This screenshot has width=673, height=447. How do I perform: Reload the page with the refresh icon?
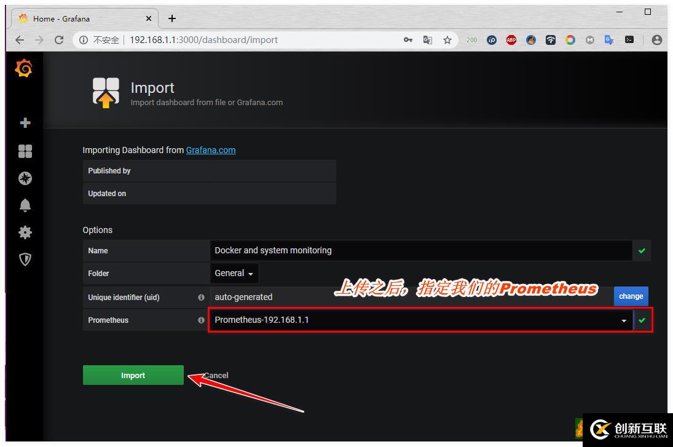59,40
